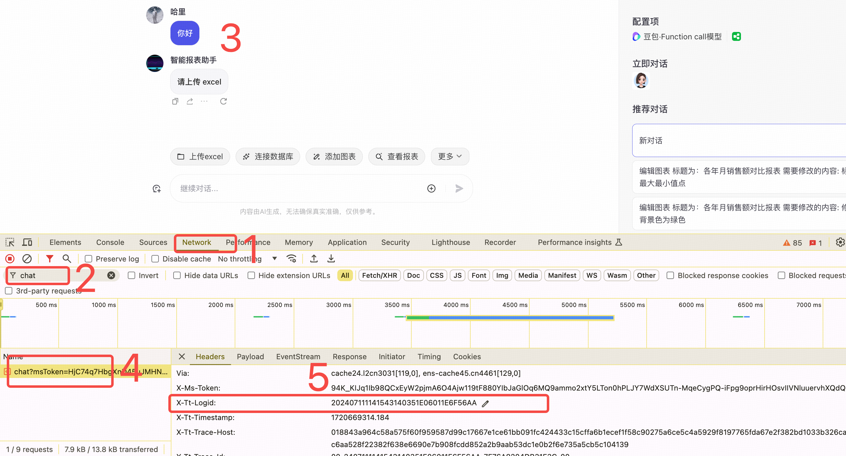Click the 上传excel button
Screen dimensions: 846x456
pos(200,156)
